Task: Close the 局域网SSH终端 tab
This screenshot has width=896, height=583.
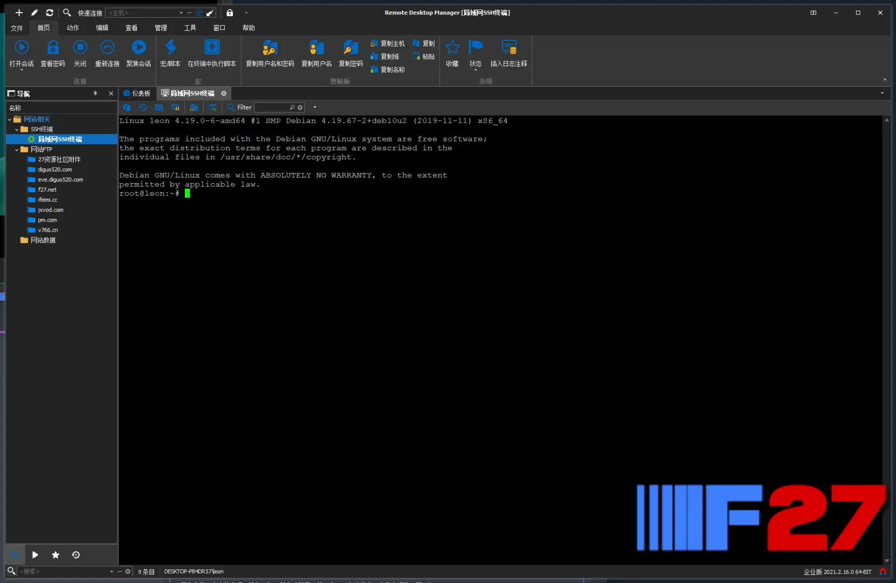Action: click(224, 93)
